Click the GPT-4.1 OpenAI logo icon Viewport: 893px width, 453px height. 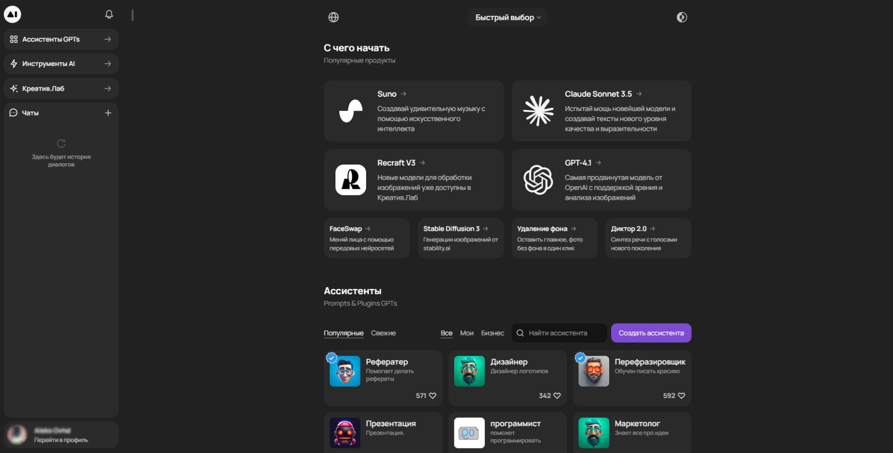[538, 180]
